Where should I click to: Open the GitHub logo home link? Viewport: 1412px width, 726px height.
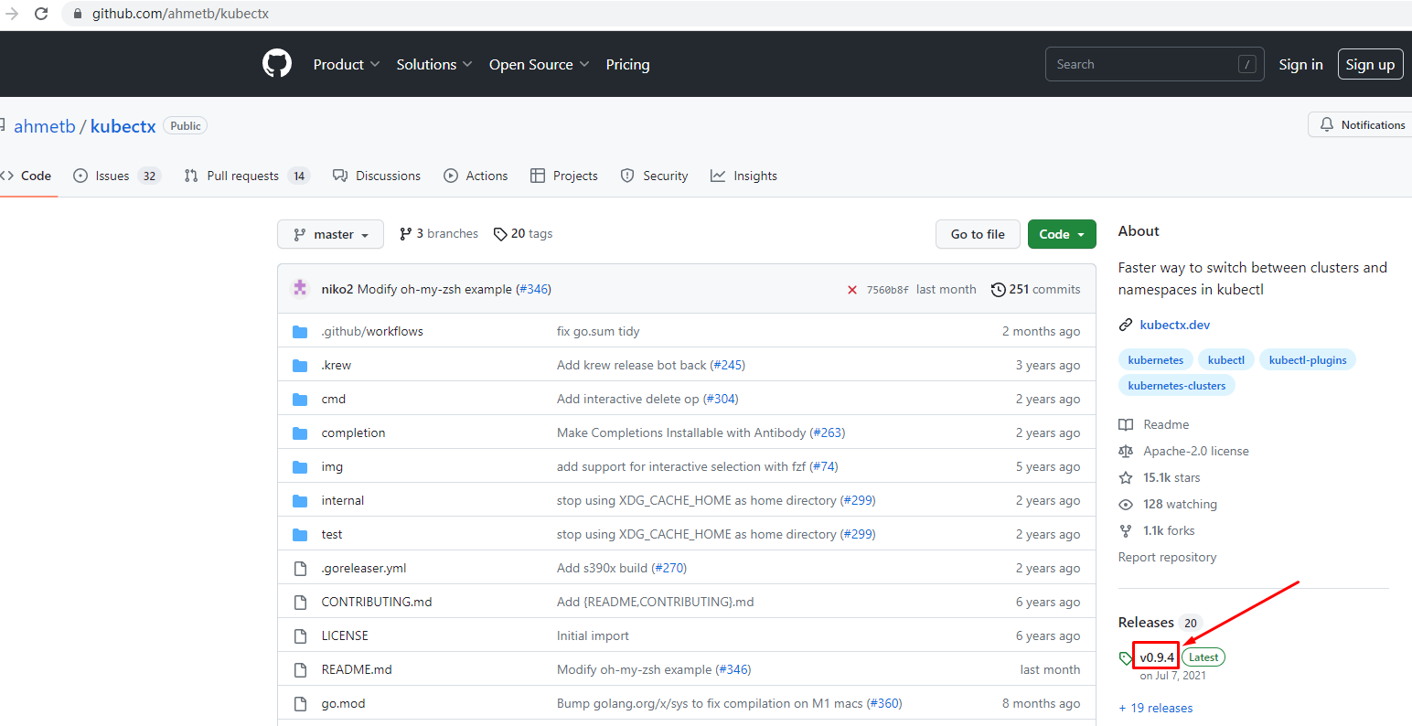(x=277, y=64)
